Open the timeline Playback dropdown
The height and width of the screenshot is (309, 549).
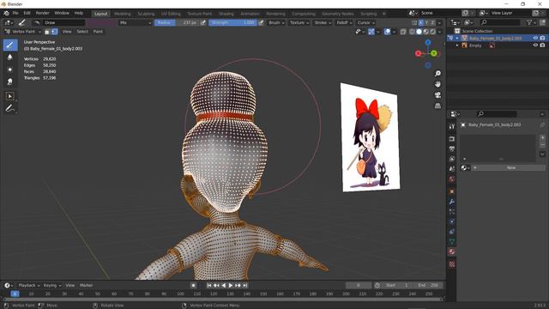pos(29,286)
